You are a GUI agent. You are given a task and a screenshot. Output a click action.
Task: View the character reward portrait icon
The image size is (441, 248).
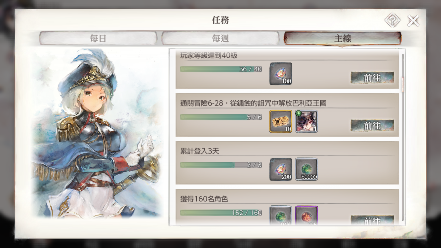(x=306, y=121)
